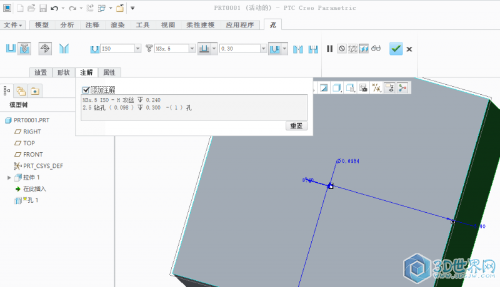Open an existing file from quick access toolbar
The height and width of the screenshot is (287, 500).
click(31, 8)
